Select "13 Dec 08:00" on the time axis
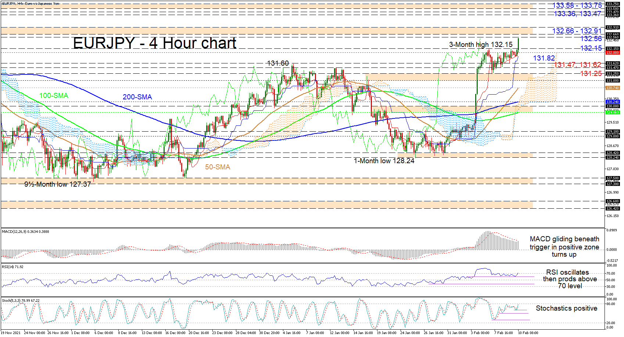The width and height of the screenshot is (624, 337). tap(152, 333)
